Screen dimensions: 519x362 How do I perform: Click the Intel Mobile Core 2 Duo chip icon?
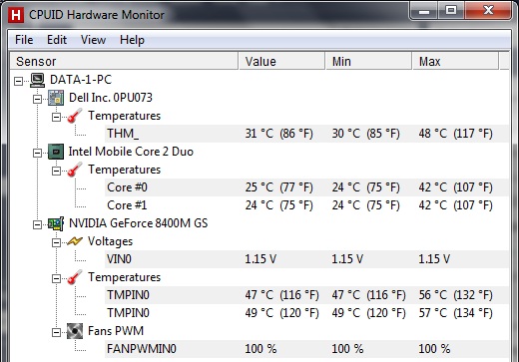[56, 152]
